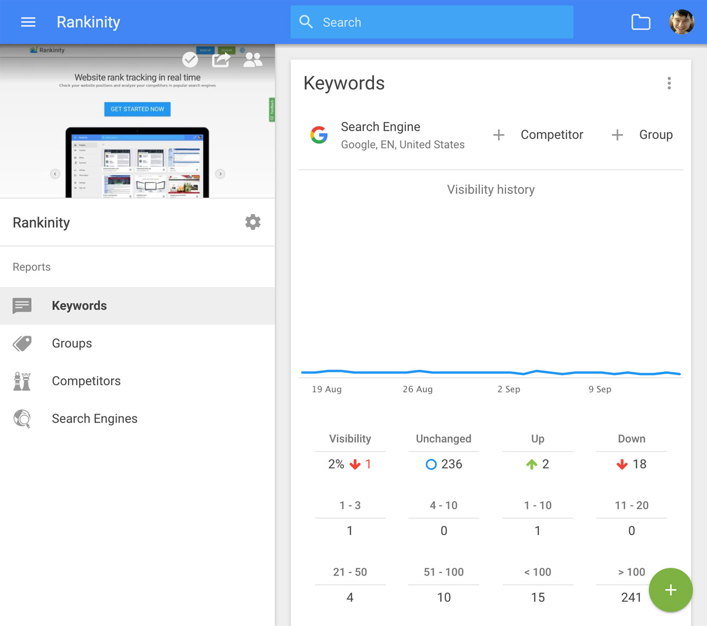This screenshot has width=707, height=626.
Task: Click the Keywords card heading
Action: click(344, 83)
